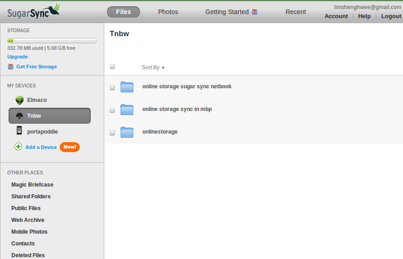Click the spade icon for Tnbw device
The width and height of the screenshot is (403, 259).
pyautogui.click(x=19, y=115)
